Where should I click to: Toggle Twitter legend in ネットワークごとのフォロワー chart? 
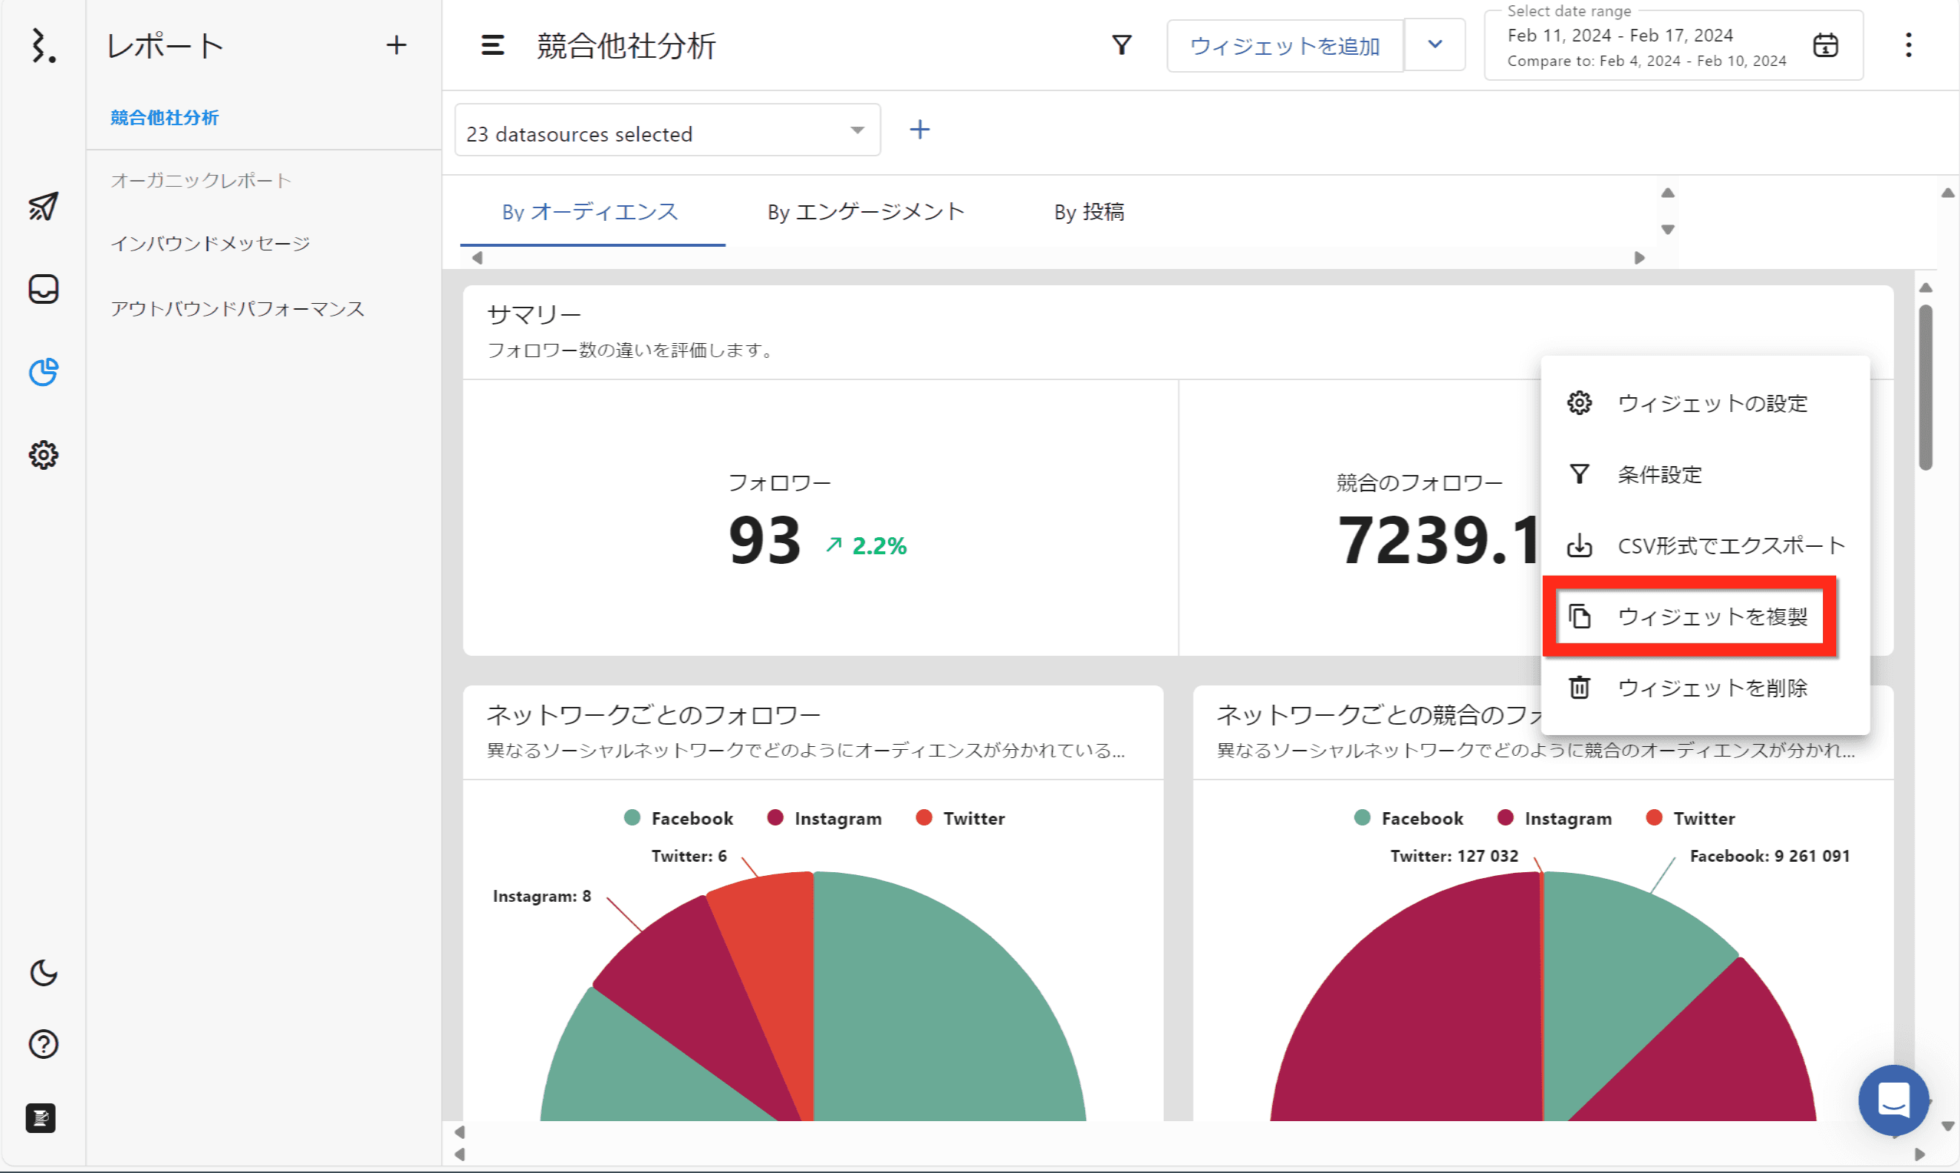960,819
